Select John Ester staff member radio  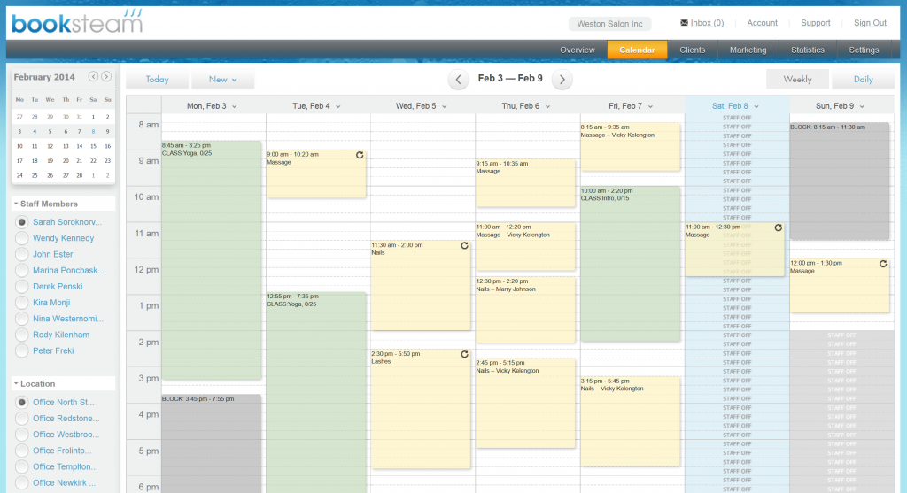click(x=22, y=254)
